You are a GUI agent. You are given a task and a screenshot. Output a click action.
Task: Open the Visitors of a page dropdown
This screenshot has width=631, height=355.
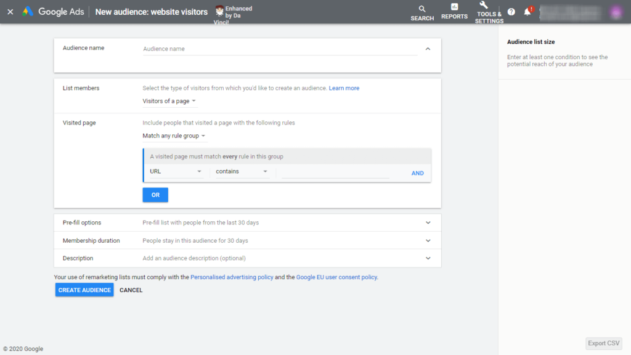coord(169,101)
